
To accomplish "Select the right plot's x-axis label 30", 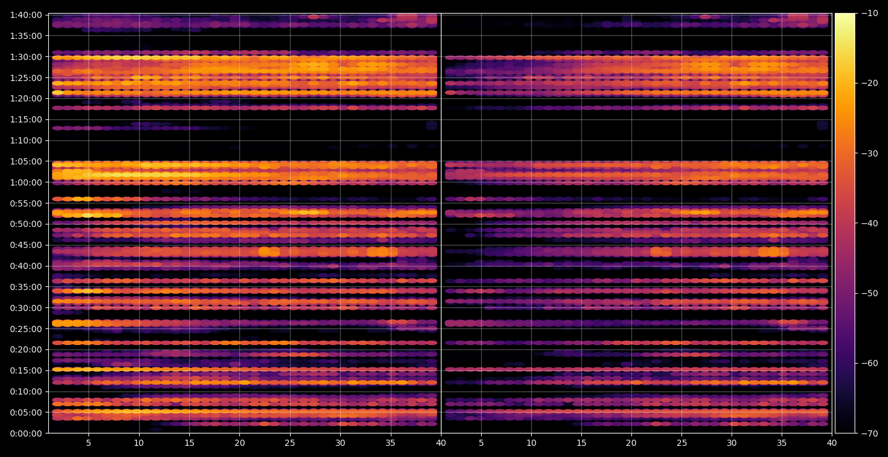I will 732,443.
